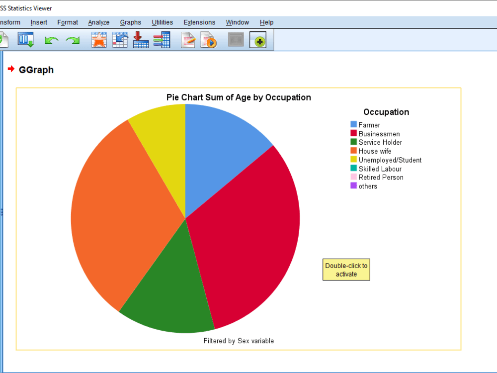Screen dimensions: 497x373
Task: Open the Print Preview toolbar icon
Action: tap(4, 40)
